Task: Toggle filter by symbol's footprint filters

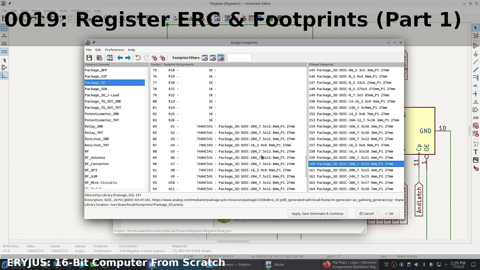Action: tap(205, 58)
